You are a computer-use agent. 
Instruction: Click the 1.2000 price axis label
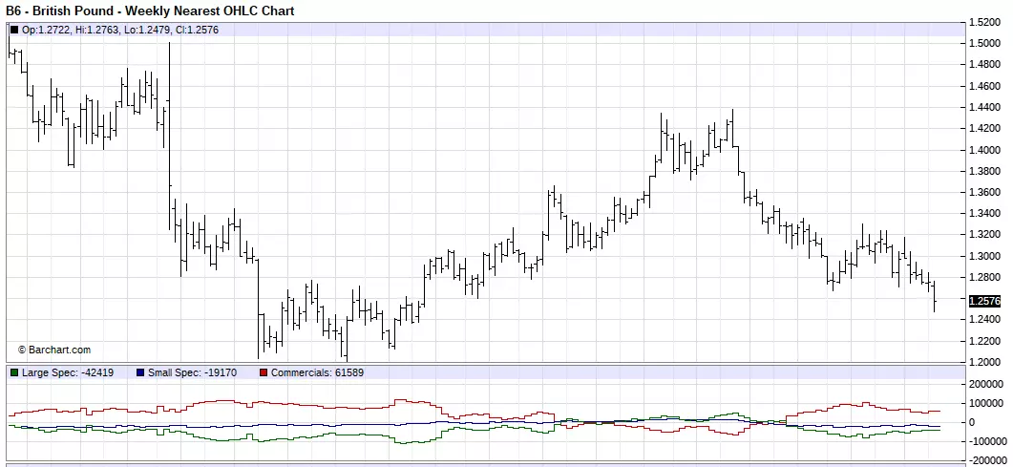[984, 362]
